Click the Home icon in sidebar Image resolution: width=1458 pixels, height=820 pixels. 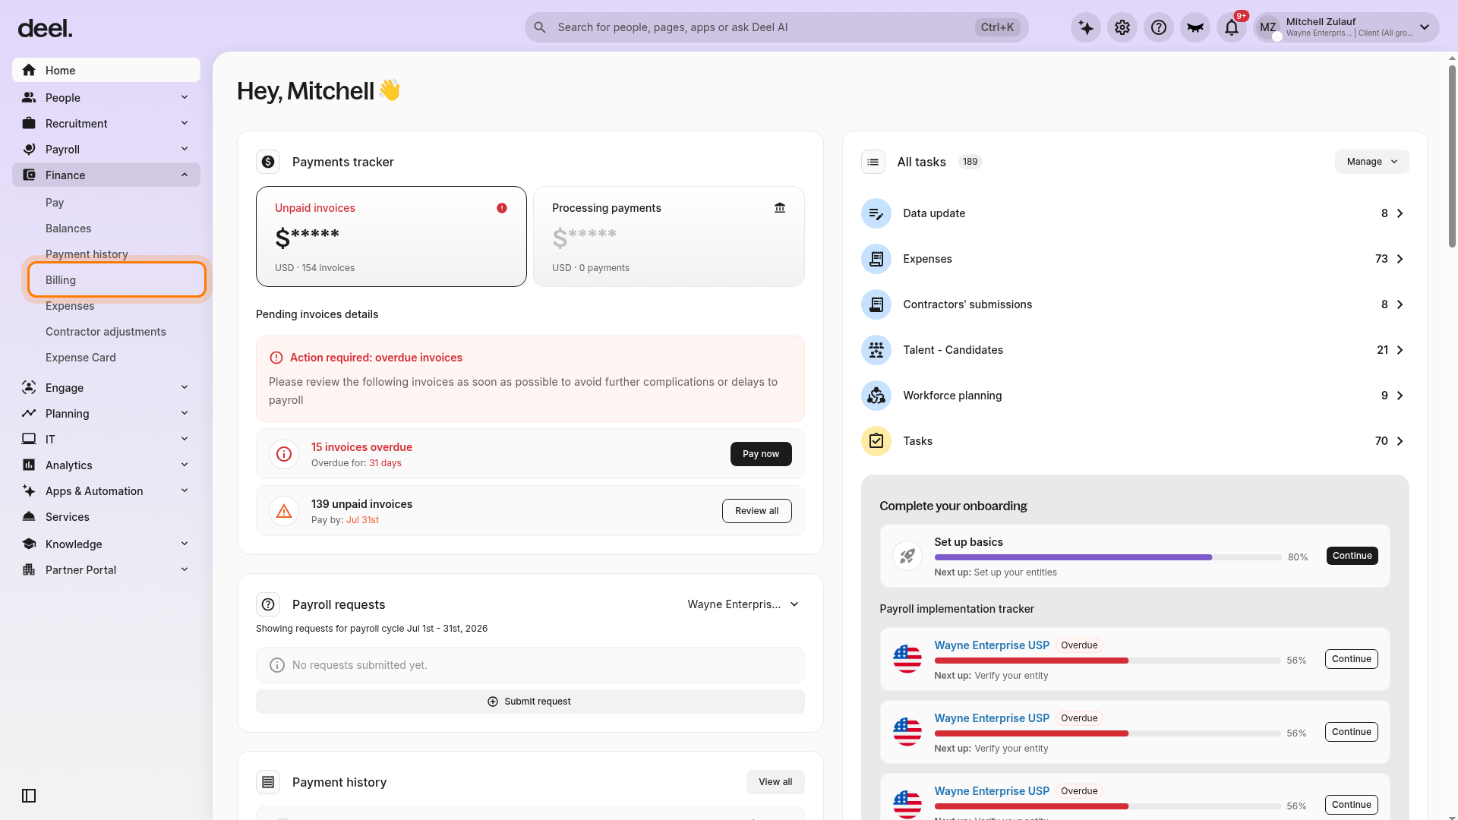pyautogui.click(x=29, y=70)
